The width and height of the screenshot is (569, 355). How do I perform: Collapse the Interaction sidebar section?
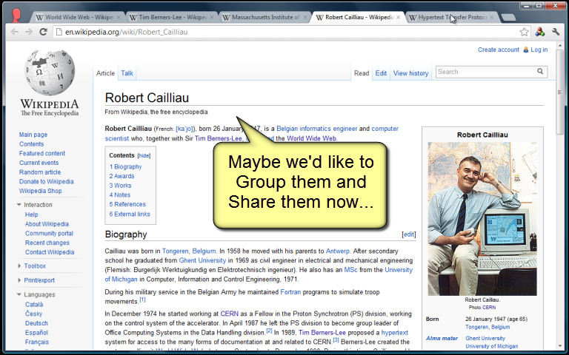(19, 205)
